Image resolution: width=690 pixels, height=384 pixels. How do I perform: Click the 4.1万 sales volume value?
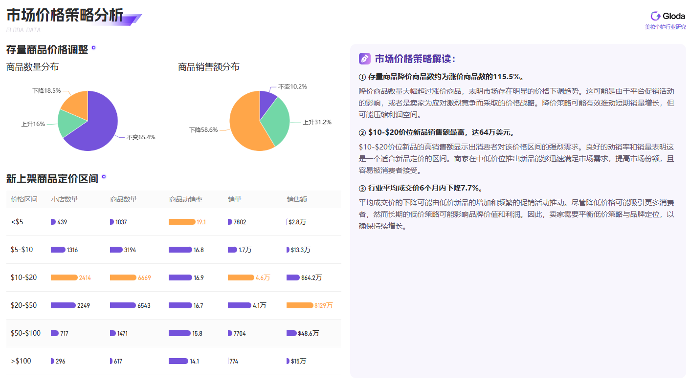click(260, 305)
